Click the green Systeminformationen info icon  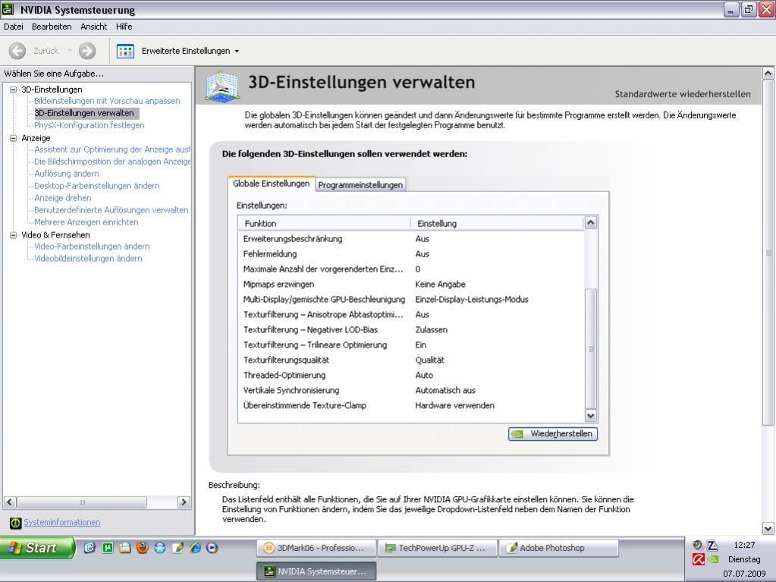point(15,523)
